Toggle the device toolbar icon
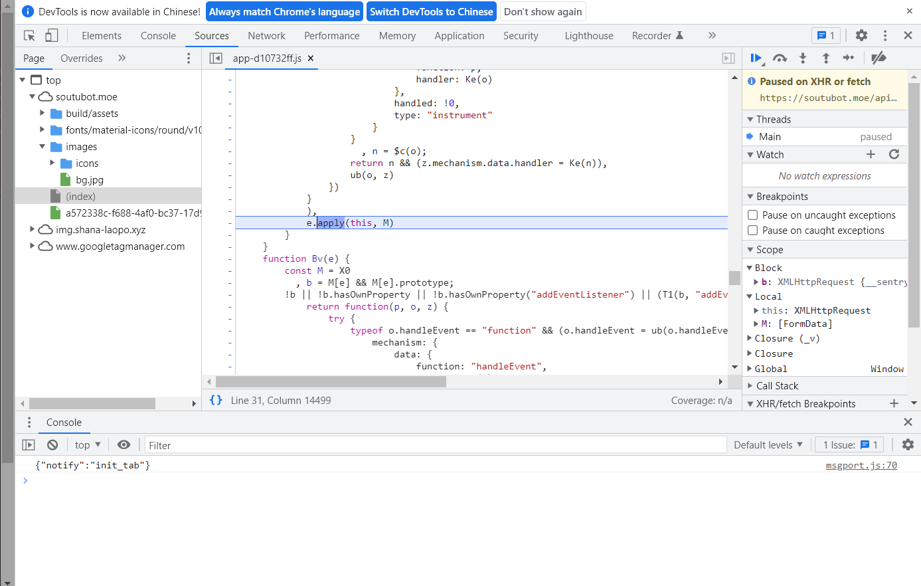The width and height of the screenshot is (921, 586). [52, 36]
